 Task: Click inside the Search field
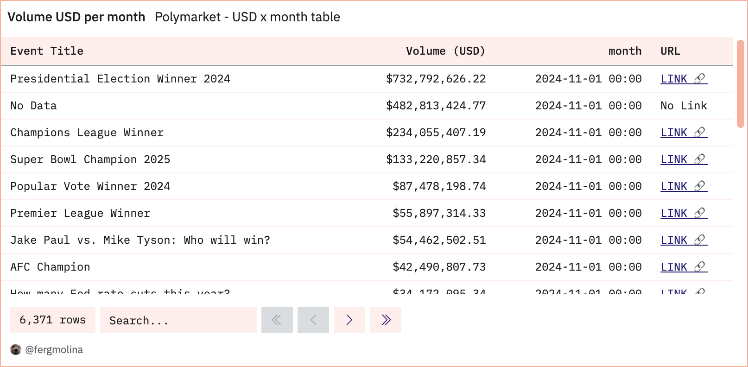coord(178,320)
